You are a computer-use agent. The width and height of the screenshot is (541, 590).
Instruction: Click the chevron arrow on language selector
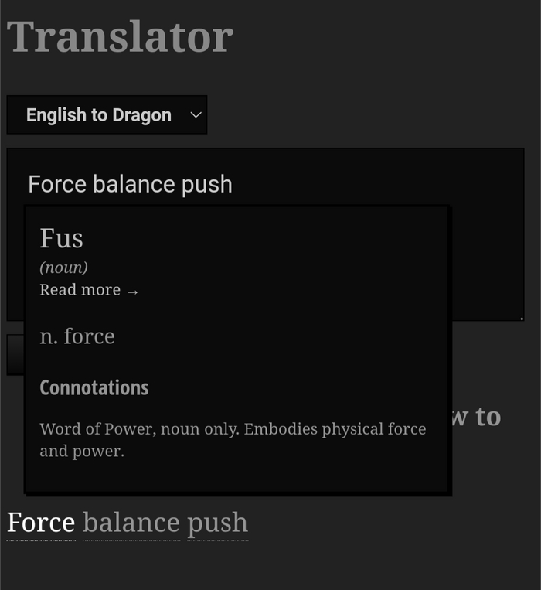pyautogui.click(x=196, y=115)
